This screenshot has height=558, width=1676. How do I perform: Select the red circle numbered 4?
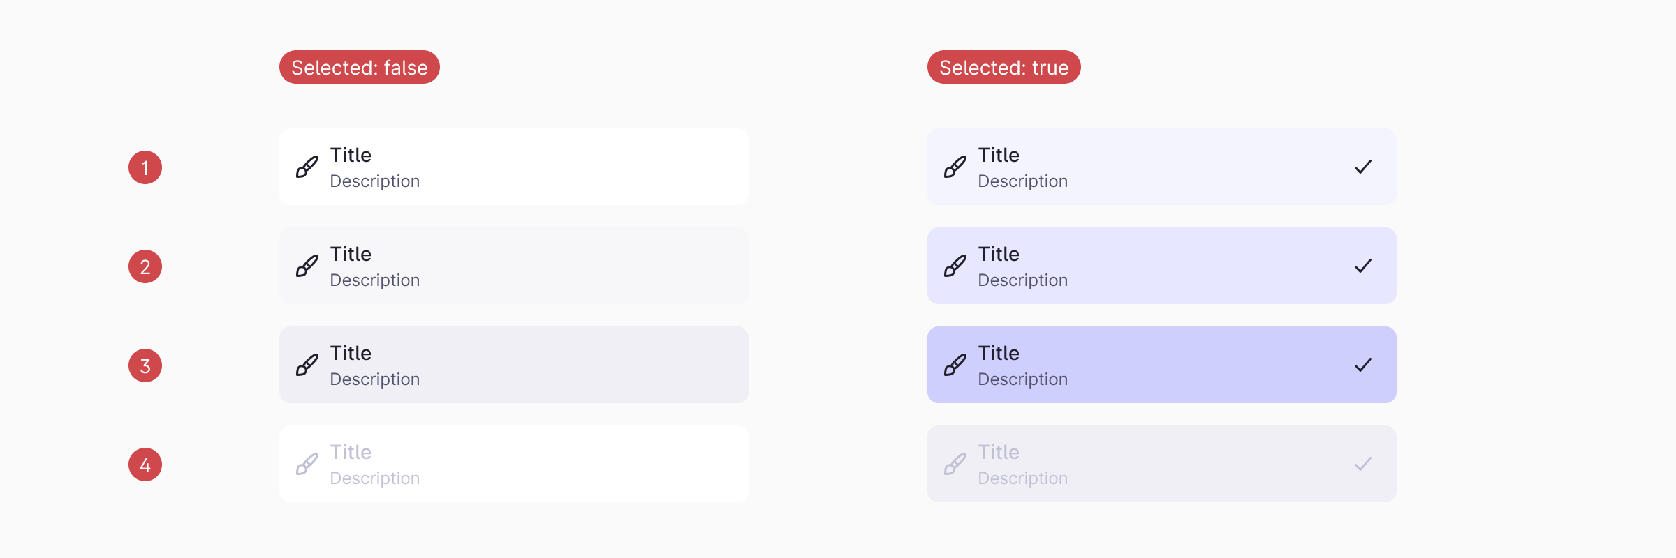pyautogui.click(x=145, y=464)
